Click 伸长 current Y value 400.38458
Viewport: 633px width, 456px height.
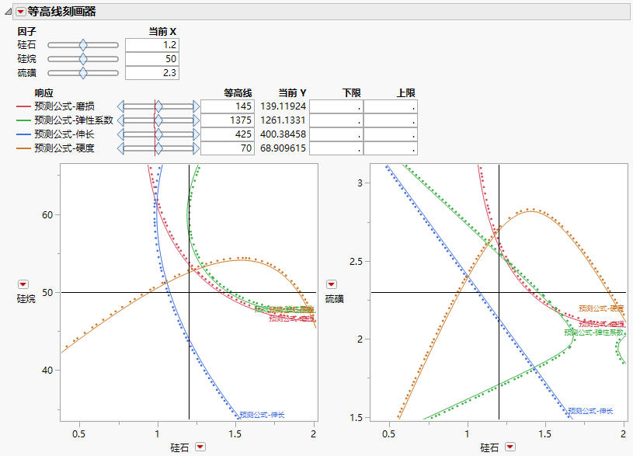283,134
